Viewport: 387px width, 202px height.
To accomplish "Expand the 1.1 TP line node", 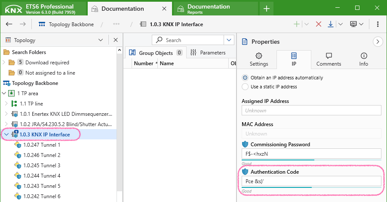I will 6,104.
